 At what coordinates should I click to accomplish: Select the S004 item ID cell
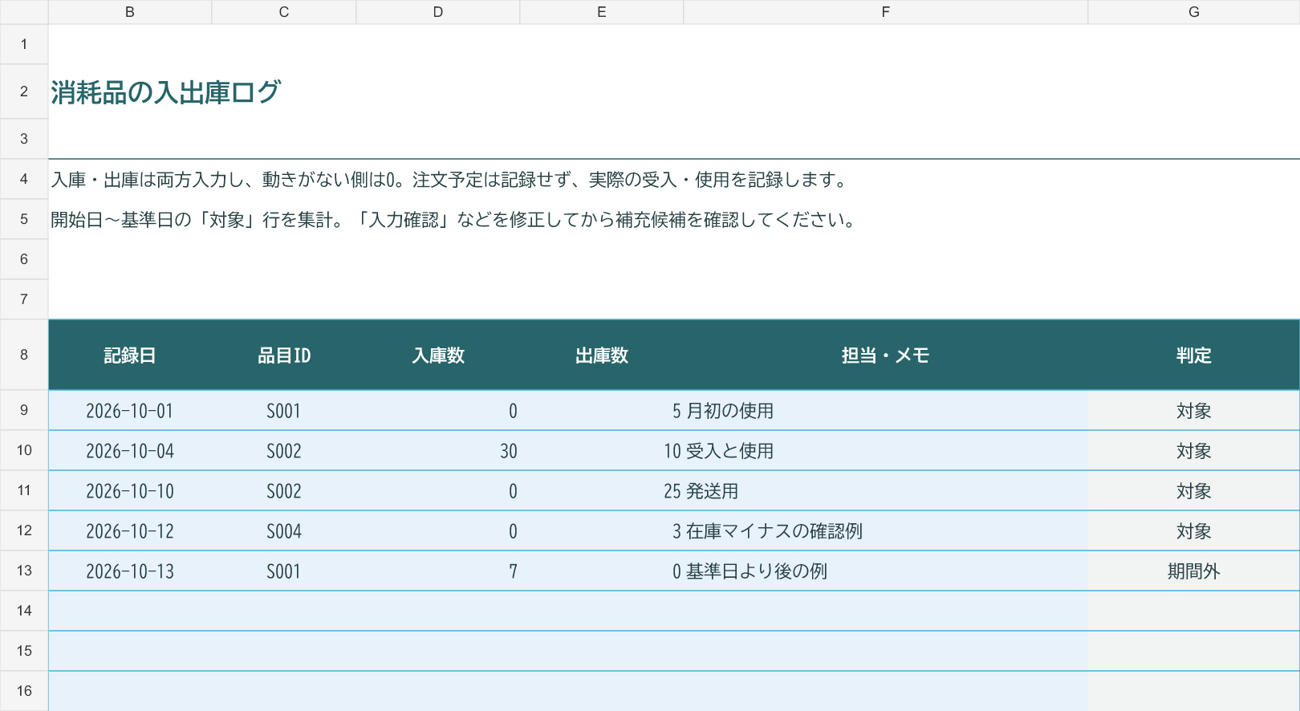tap(284, 531)
